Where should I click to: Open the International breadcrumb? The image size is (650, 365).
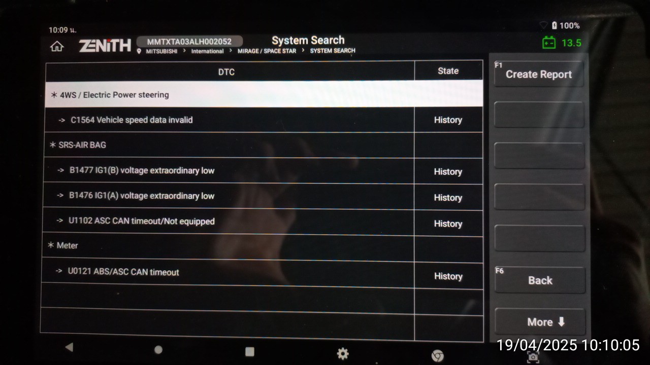pos(207,51)
